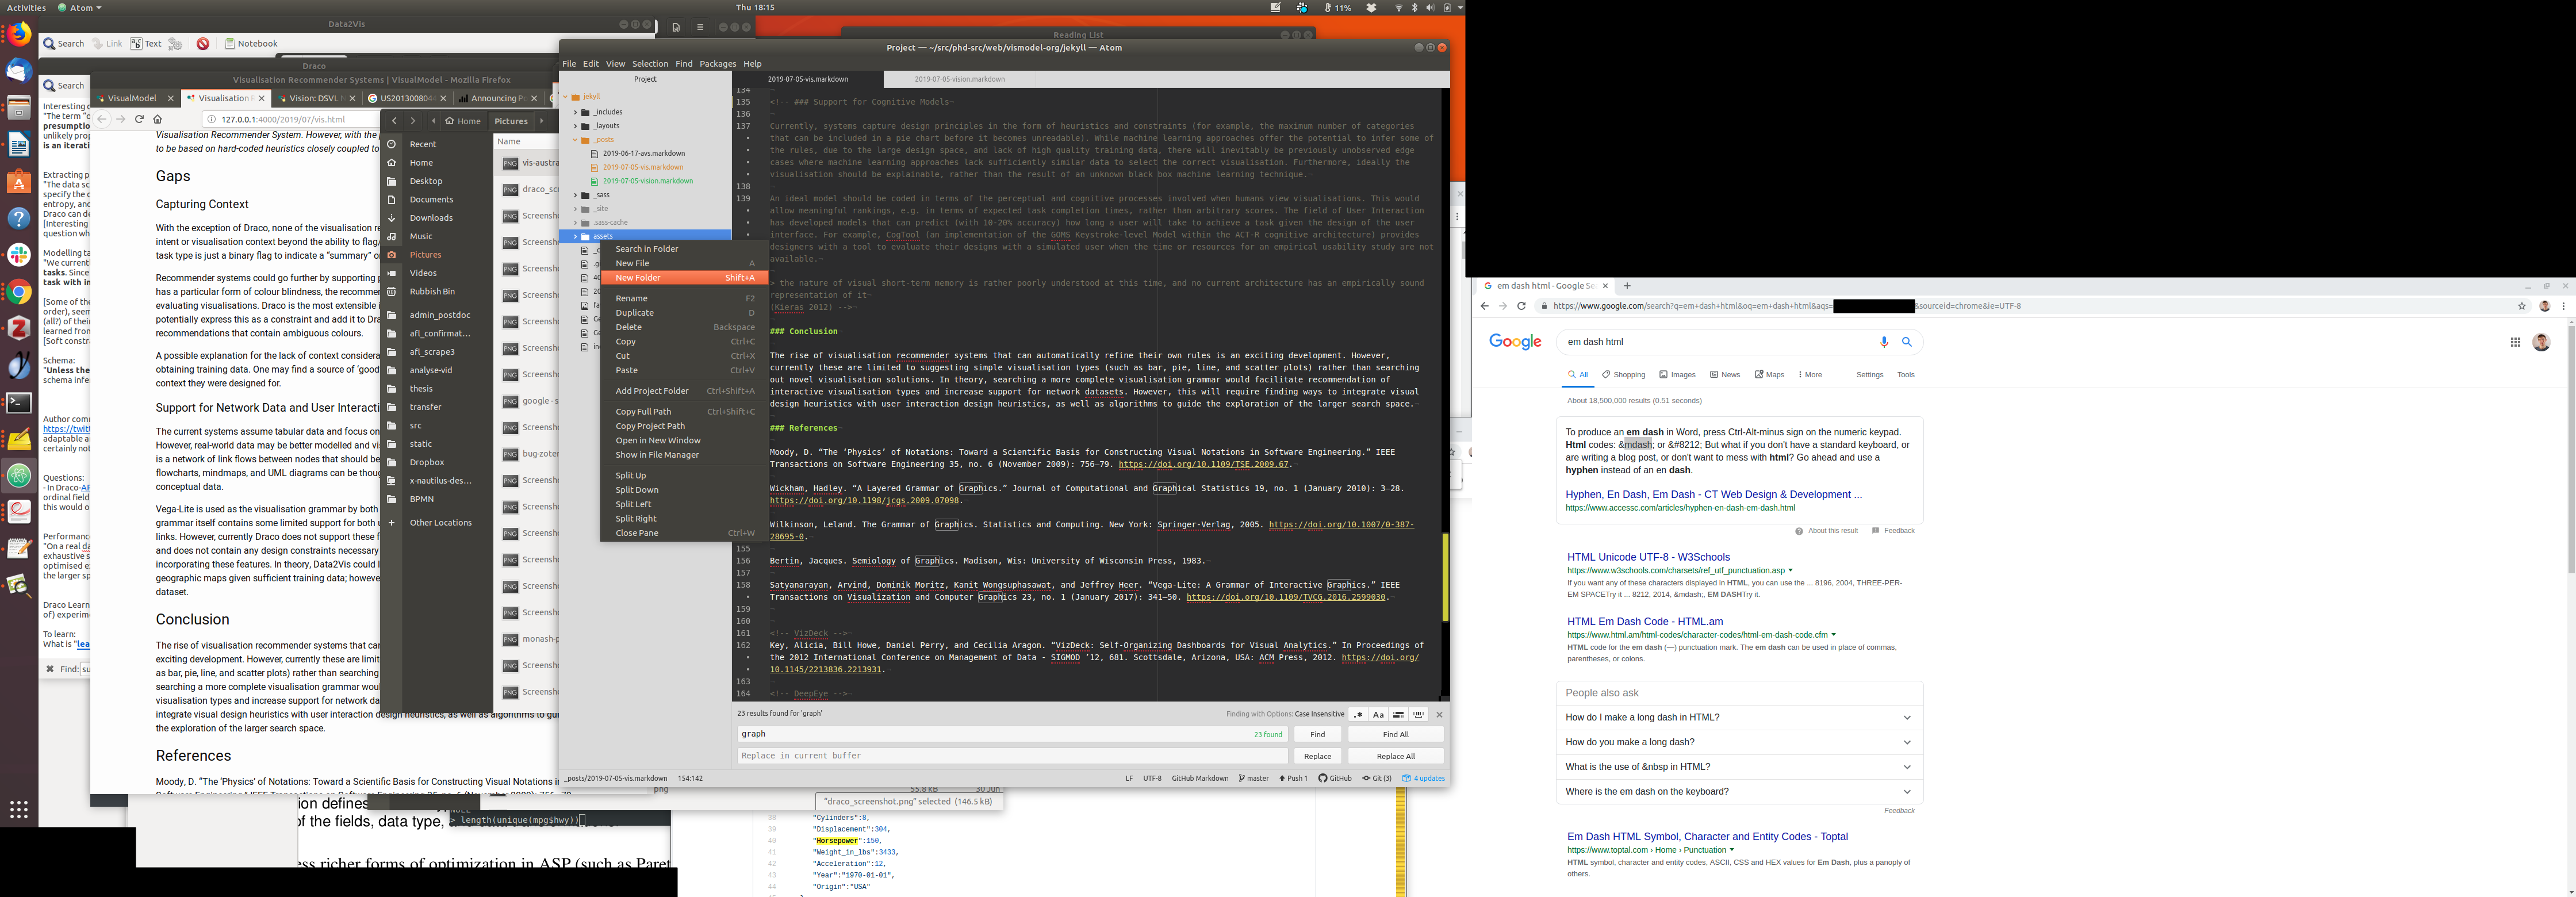The width and height of the screenshot is (2576, 897).
Task: Click the GitHub status bar icon
Action: (1335, 778)
